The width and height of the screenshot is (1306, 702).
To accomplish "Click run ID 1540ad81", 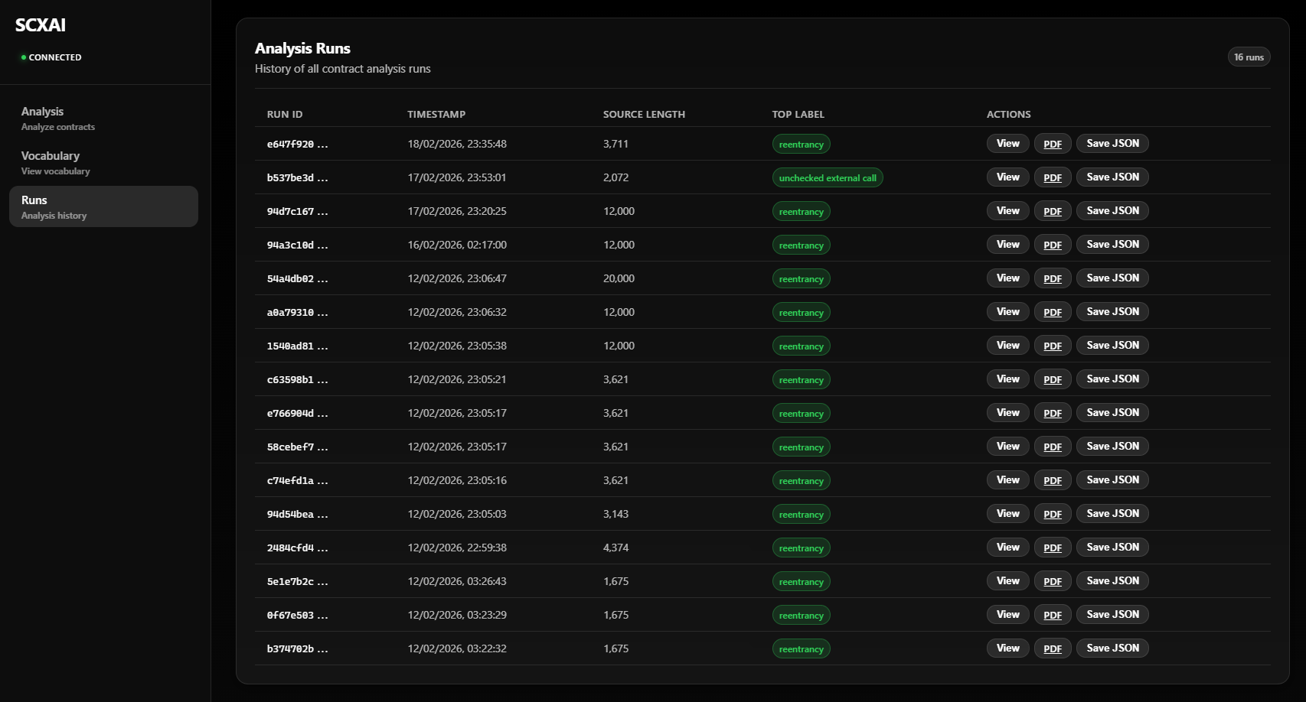I will coord(296,346).
